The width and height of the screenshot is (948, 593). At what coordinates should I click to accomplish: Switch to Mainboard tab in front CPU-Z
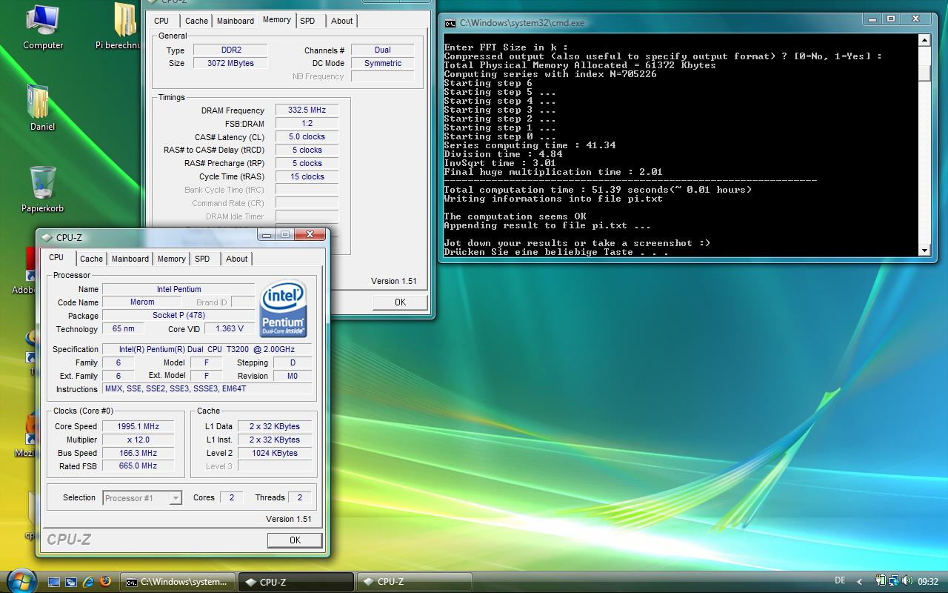pos(130,259)
